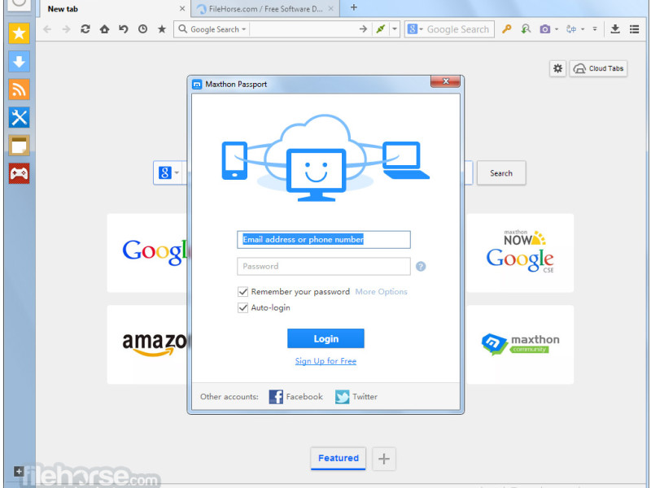Switch to the FileHorse.com tab
The height and width of the screenshot is (488, 651).
(x=265, y=9)
